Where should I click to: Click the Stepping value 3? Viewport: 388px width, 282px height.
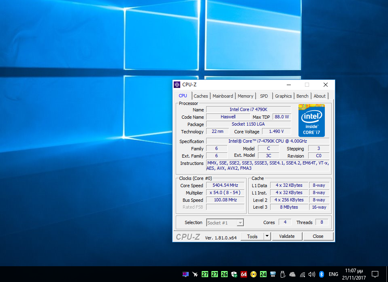[x=319, y=148]
